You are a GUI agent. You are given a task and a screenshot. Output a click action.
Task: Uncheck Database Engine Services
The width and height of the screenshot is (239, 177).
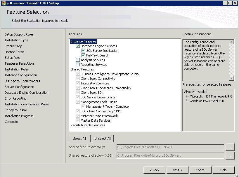(78, 46)
